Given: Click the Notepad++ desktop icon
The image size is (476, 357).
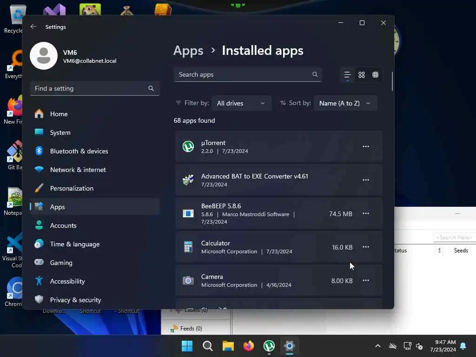Looking at the screenshot, I should 13,201.
